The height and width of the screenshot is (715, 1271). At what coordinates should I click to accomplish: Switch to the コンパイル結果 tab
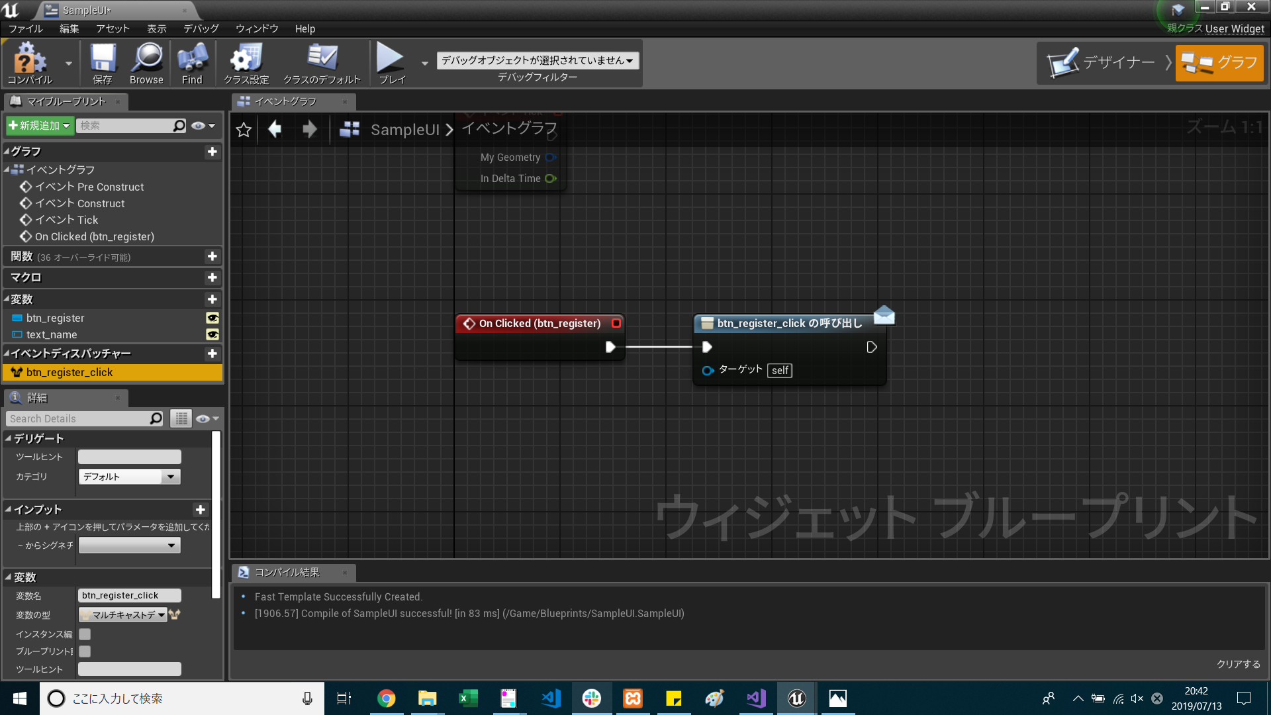(287, 573)
